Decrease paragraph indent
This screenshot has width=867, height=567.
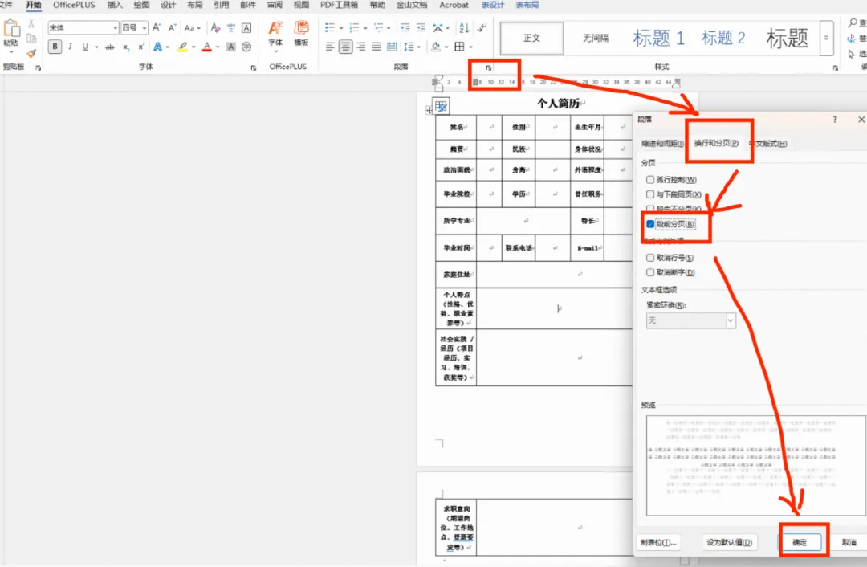pyautogui.click(x=405, y=27)
